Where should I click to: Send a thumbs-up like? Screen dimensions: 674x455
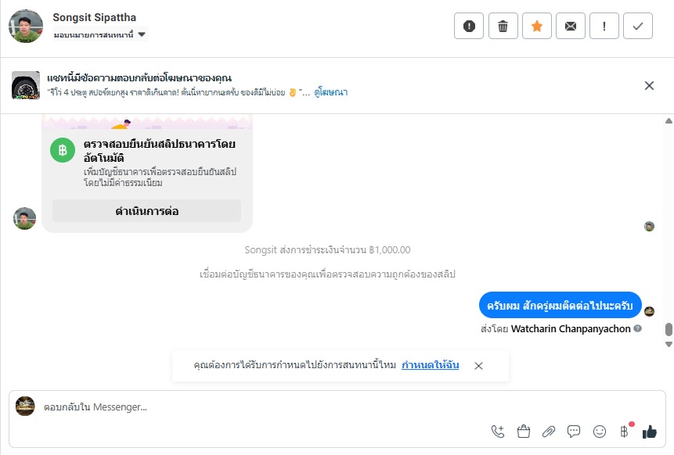[x=650, y=431]
